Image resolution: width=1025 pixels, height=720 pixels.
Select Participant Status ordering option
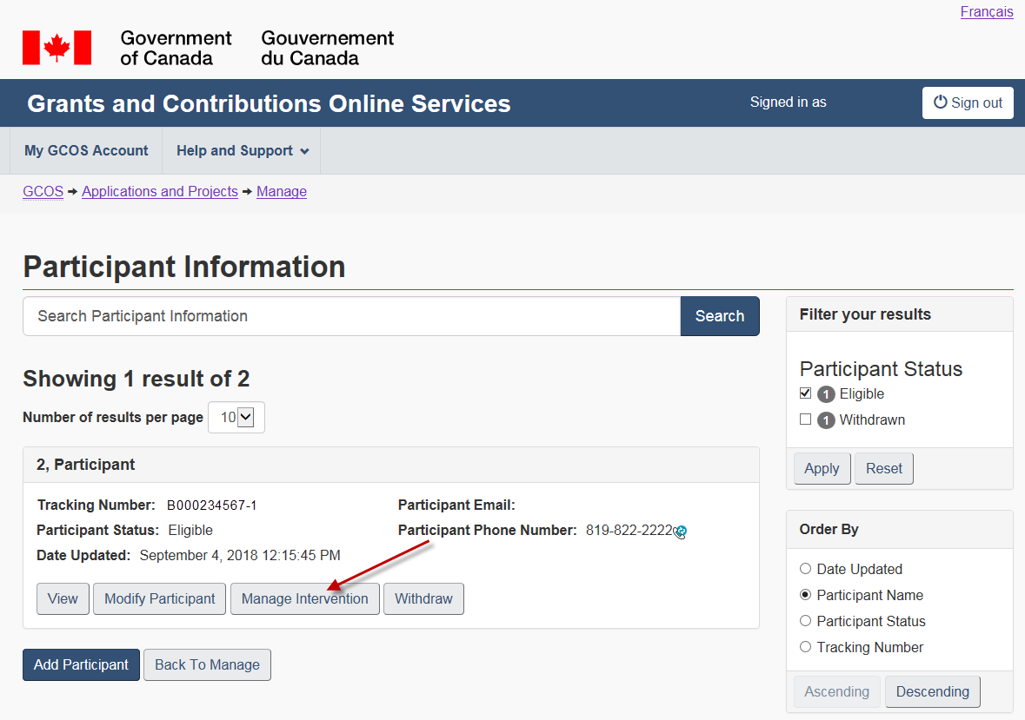tap(805, 621)
